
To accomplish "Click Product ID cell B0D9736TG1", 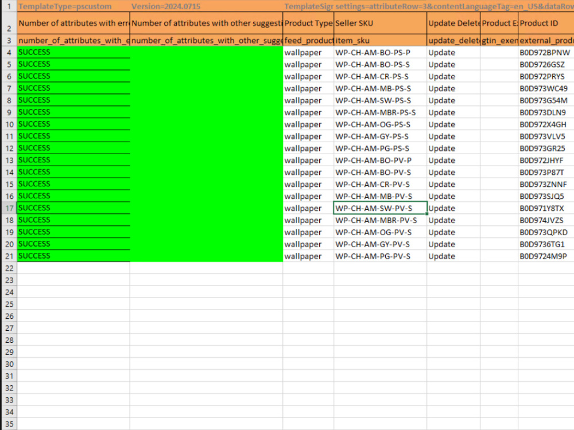I will click(x=546, y=244).
